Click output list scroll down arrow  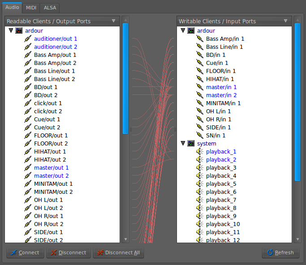point(125,239)
